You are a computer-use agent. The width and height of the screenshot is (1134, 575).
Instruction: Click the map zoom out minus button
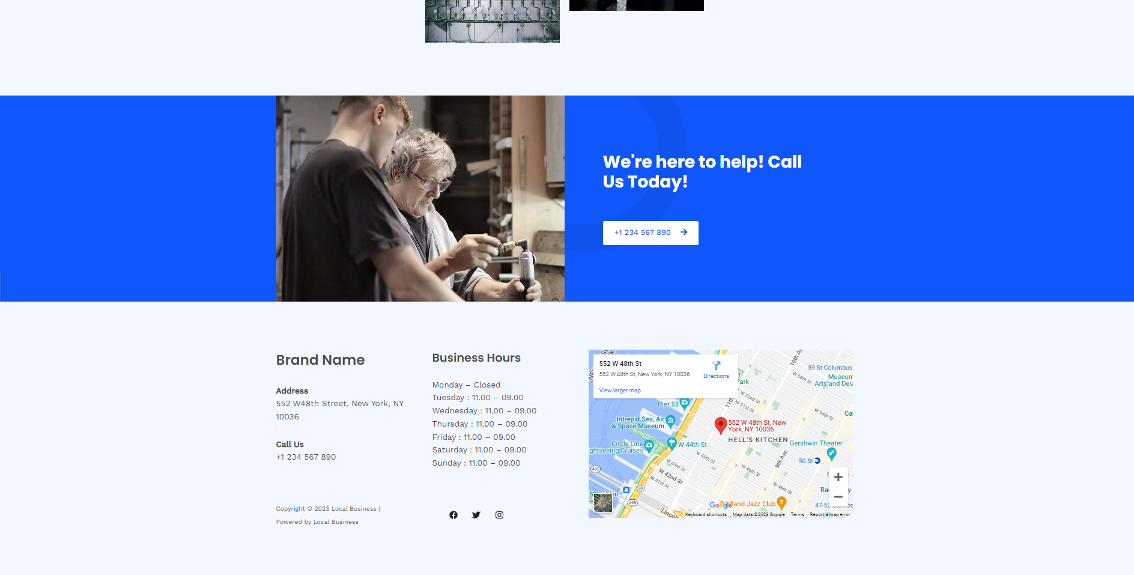pos(838,497)
